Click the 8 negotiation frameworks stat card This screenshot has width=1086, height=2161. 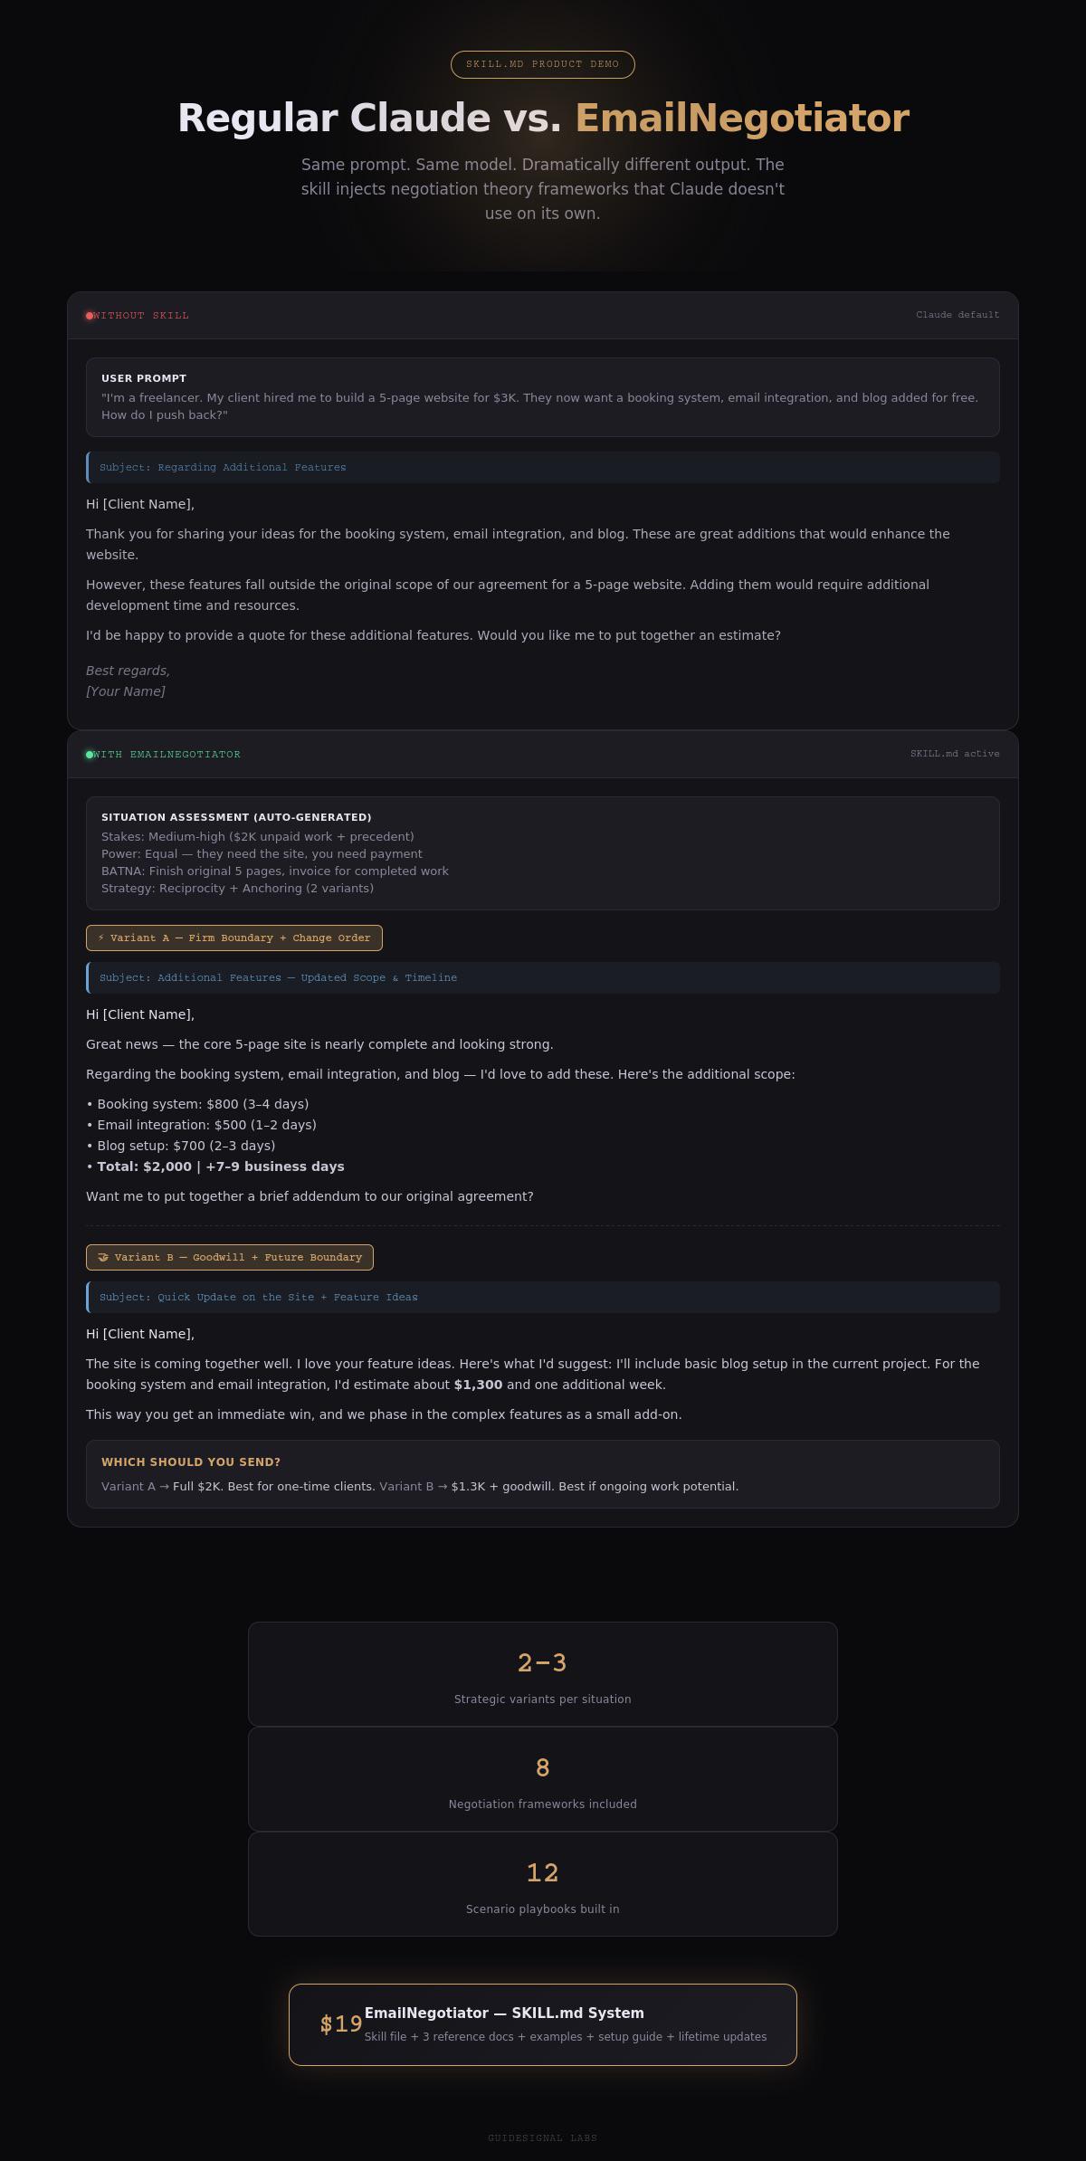click(543, 1779)
